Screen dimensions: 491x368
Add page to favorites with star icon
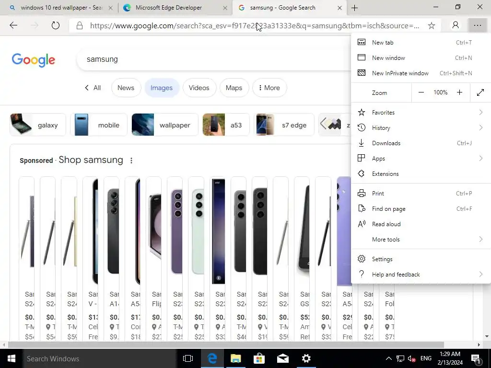432,26
